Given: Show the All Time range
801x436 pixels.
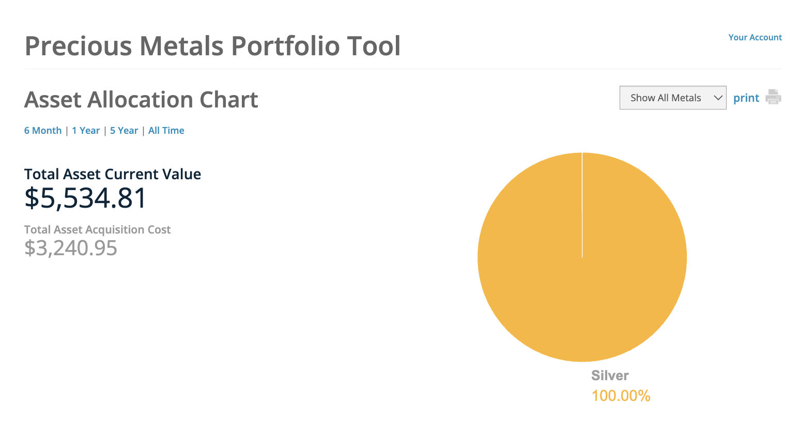Looking at the screenshot, I should (x=166, y=131).
